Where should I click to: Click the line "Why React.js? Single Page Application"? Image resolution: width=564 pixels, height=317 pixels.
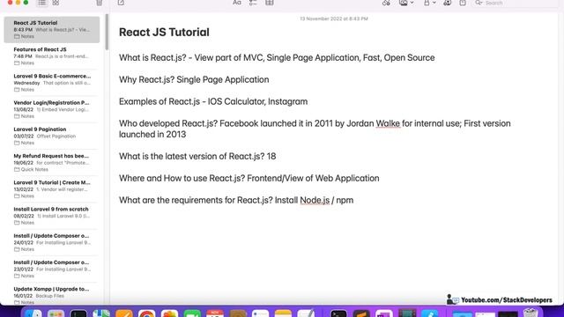coord(194,79)
